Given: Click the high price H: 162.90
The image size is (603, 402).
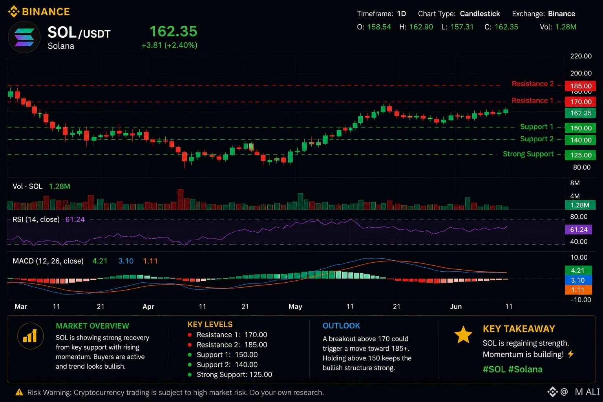Looking at the screenshot, I should [416, 27].
